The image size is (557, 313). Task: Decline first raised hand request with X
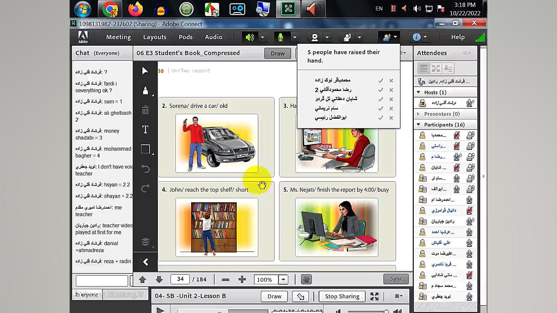[x=391, y=80]
